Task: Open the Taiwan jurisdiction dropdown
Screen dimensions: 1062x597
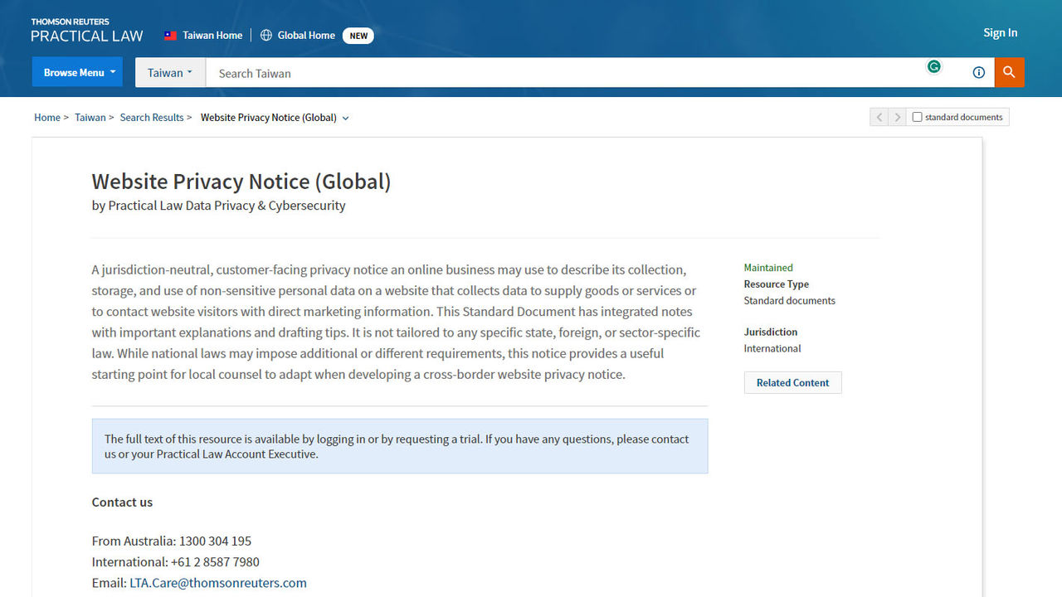Action: click(170, 72)
